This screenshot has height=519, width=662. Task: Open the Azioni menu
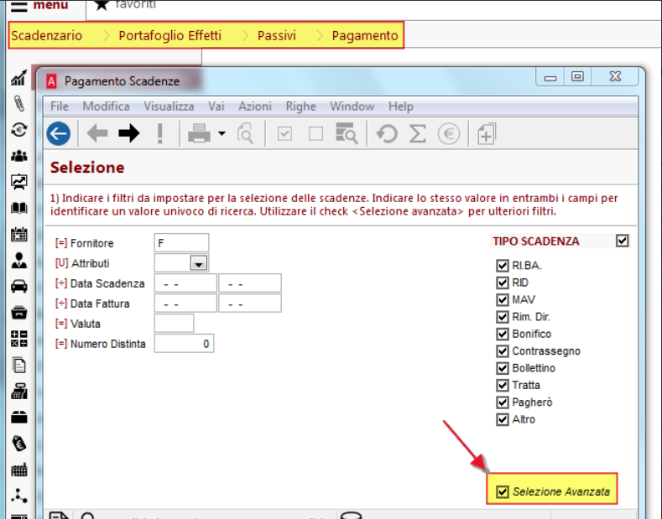[255, 106]
